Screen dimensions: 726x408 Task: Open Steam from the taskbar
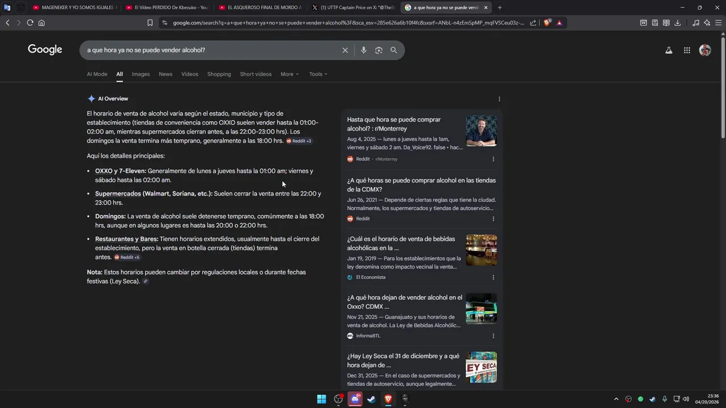click(x=372, y=399)
